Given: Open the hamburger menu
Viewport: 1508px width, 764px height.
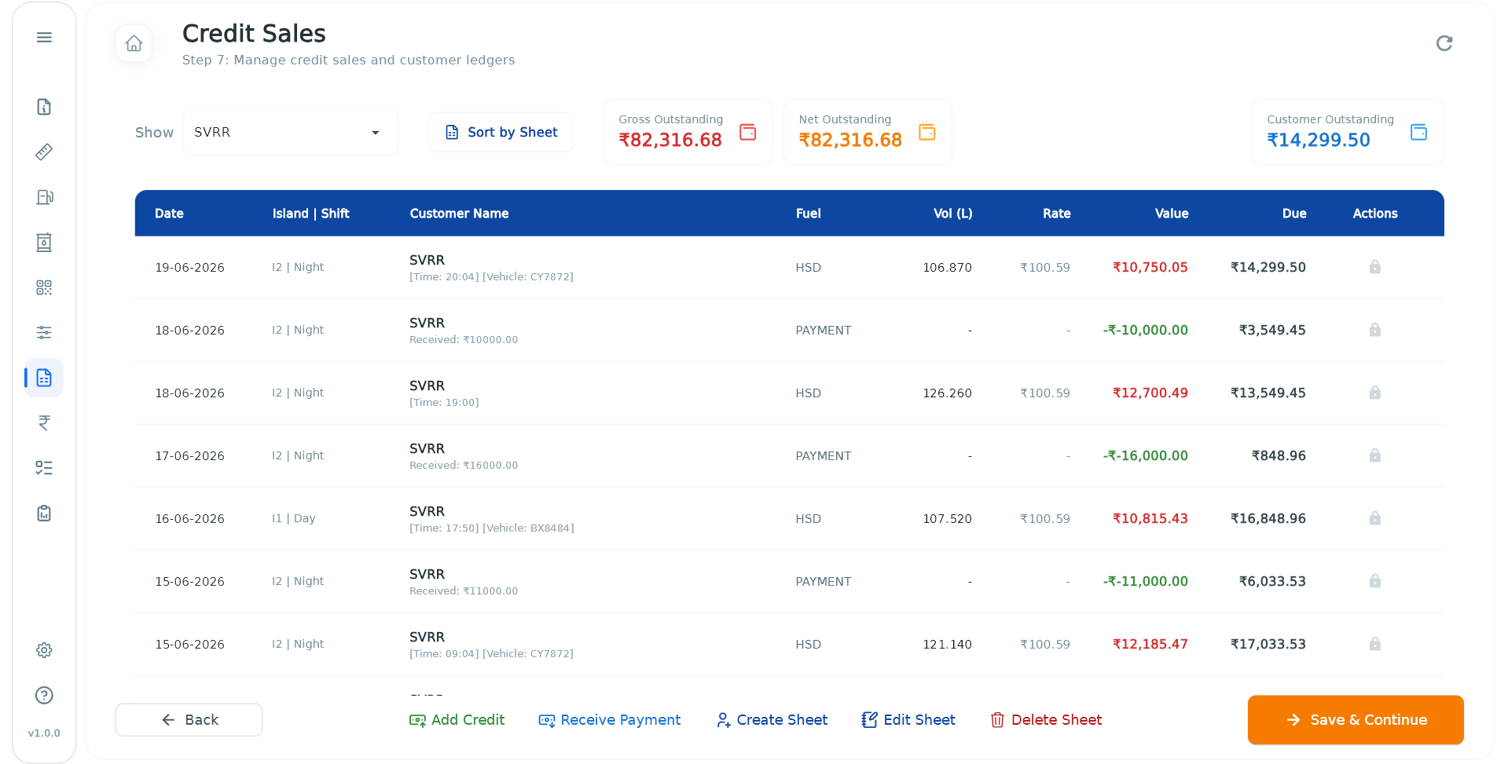Looking at the screenshot, I should coord(44,38).
